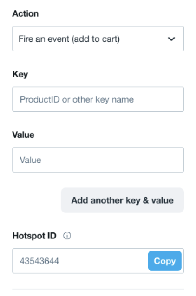Click the 'Hotspot ID' label text

(34, 236)
